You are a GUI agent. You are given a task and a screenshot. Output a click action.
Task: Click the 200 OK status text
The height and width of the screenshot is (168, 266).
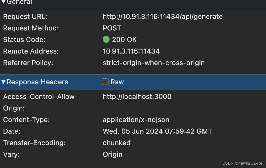[x=124, y=40]
